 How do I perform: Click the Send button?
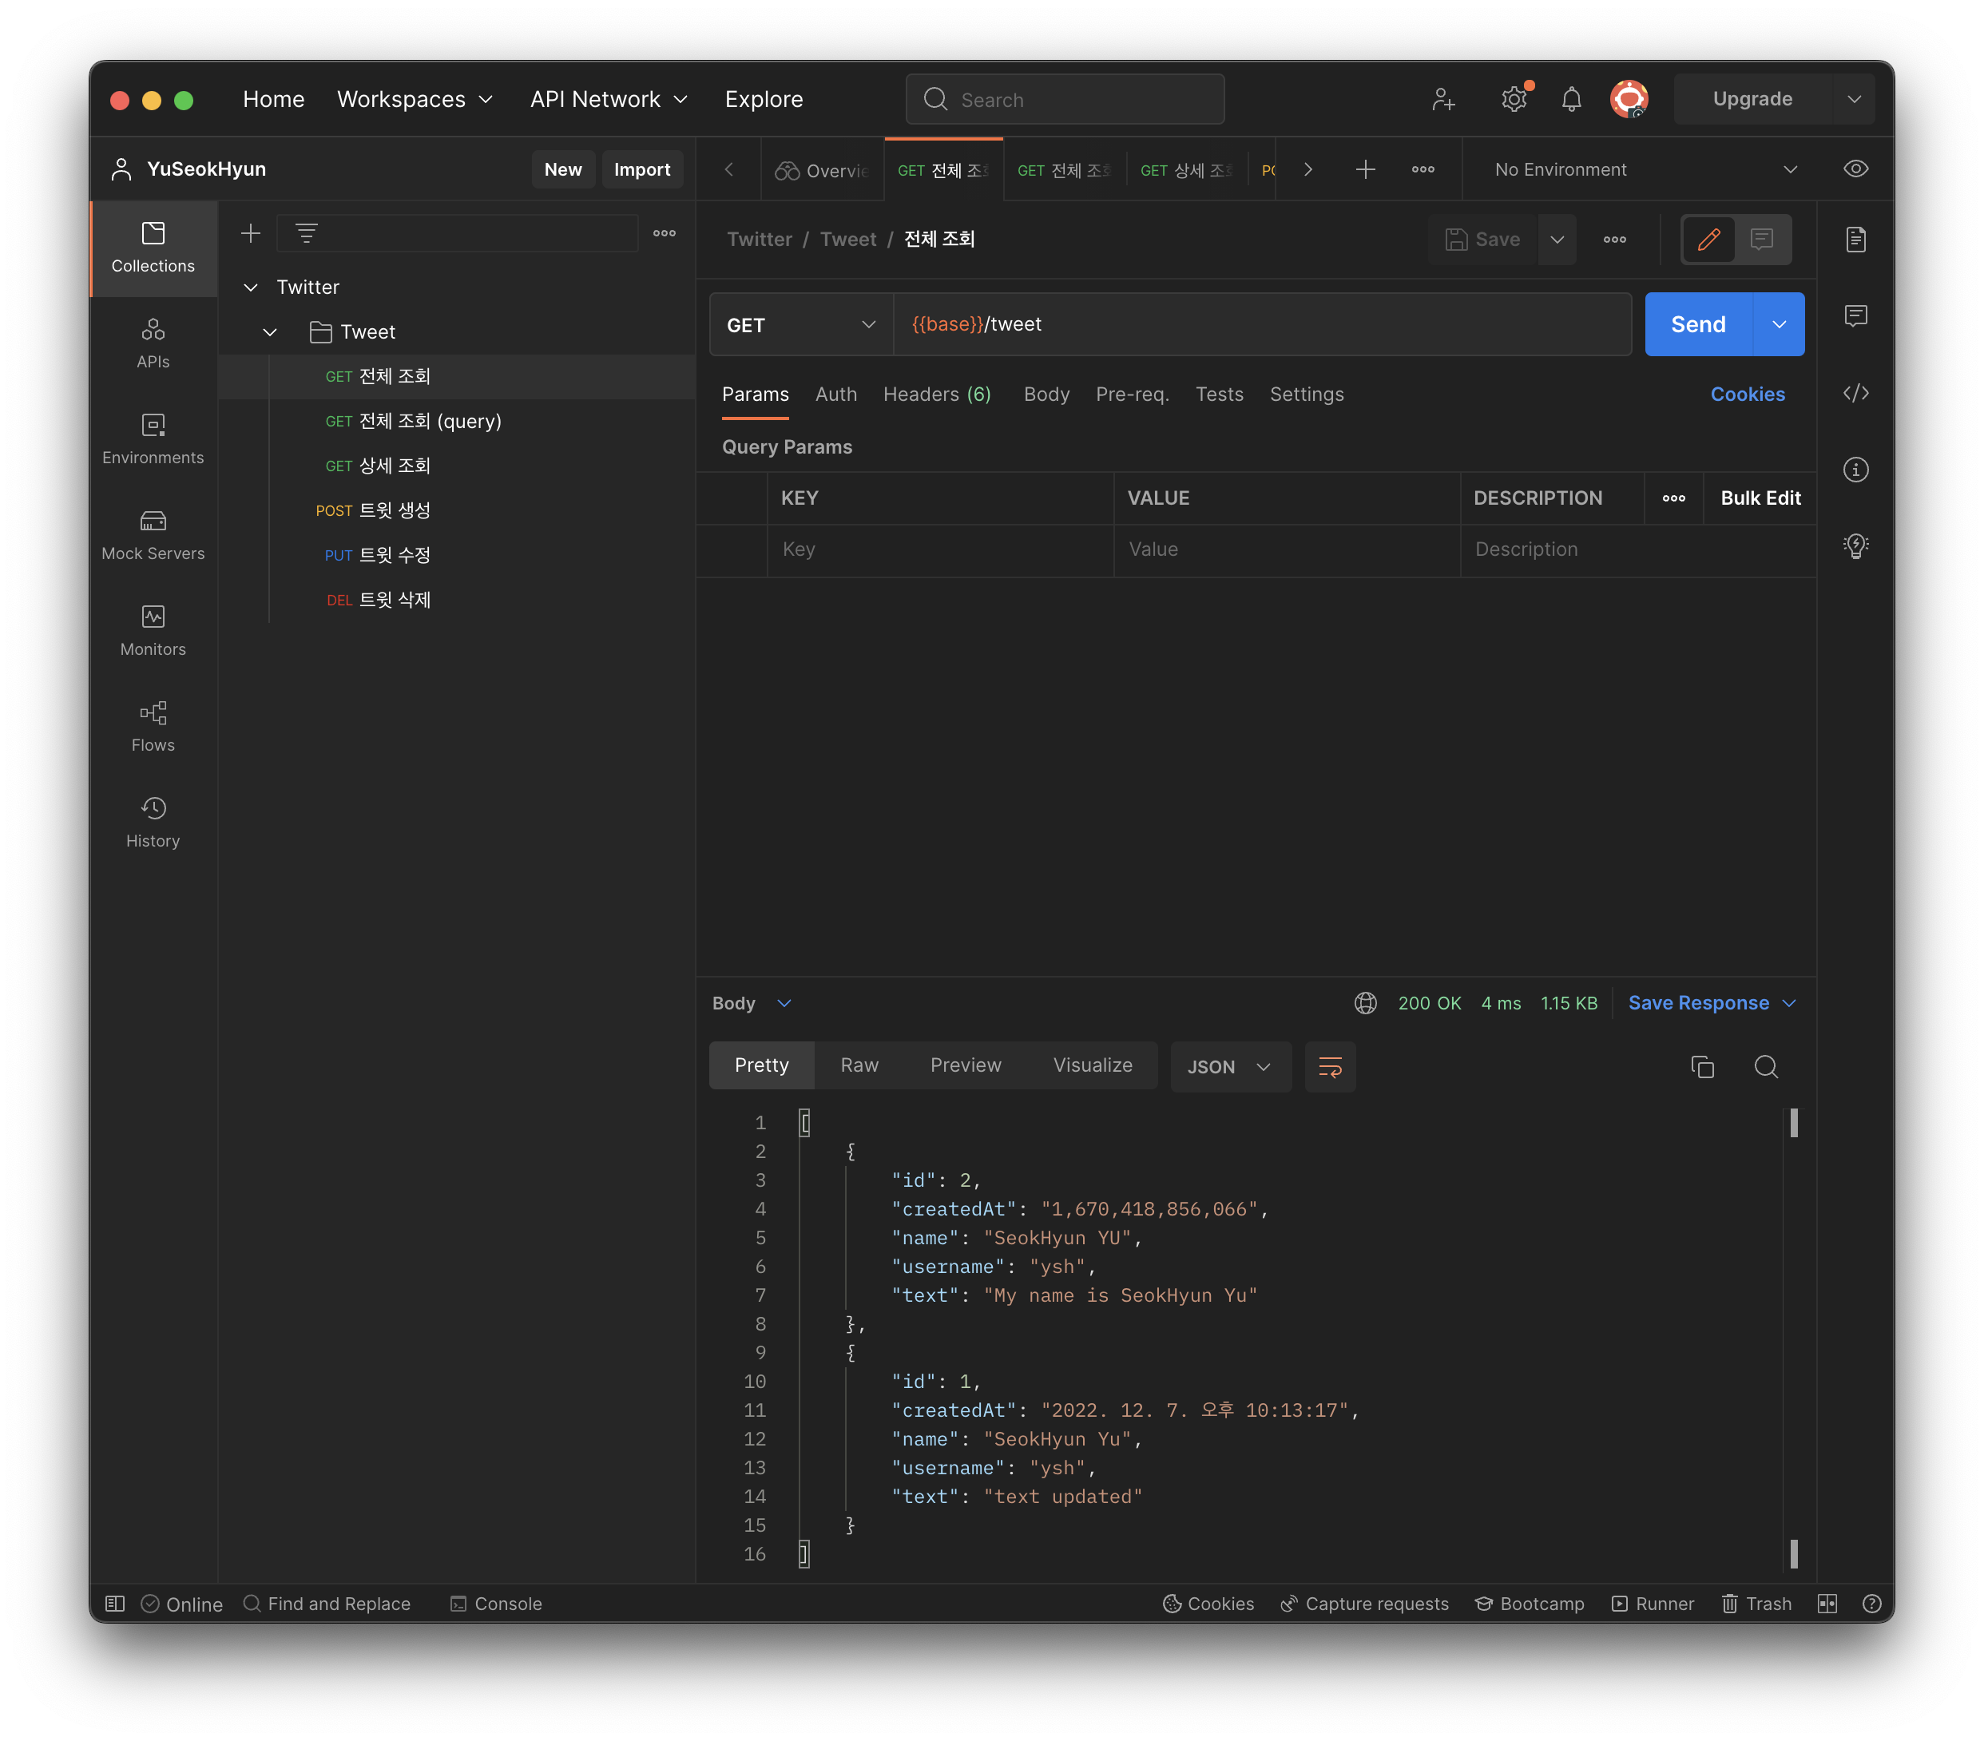[1697, 324]
